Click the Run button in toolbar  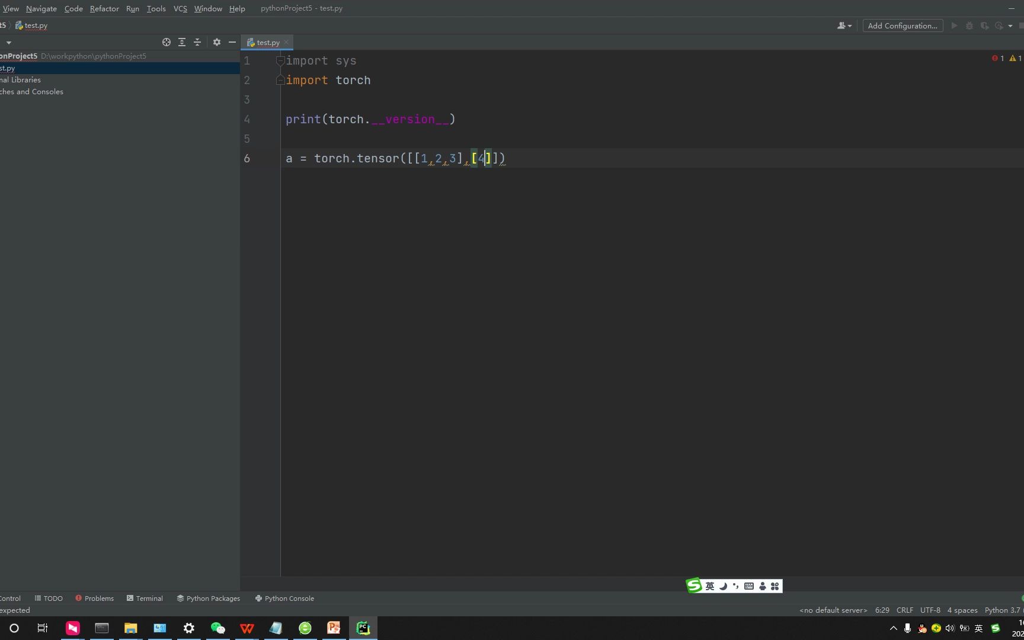954,25
